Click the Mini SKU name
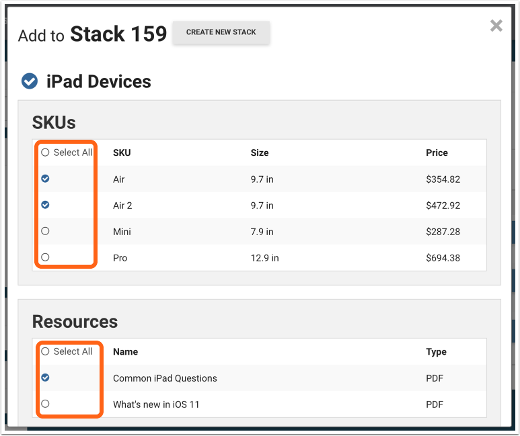 point(122,232)
